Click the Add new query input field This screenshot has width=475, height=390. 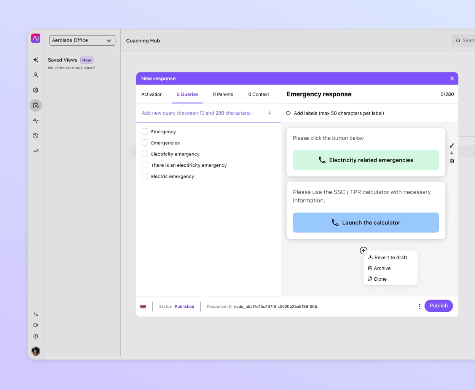pyautogui.click(x=196, y=113)
